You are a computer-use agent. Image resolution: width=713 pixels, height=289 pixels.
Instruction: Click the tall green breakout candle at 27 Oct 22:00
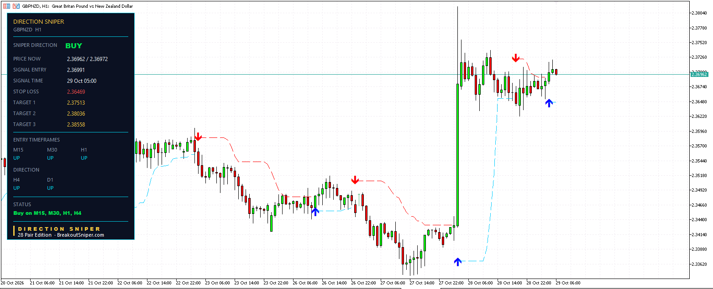(x=457, y=155)
